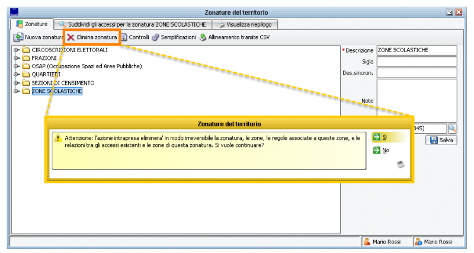Expand the OSAP tree node
This screenshot has width=474, height=253.
coord(17,66)
